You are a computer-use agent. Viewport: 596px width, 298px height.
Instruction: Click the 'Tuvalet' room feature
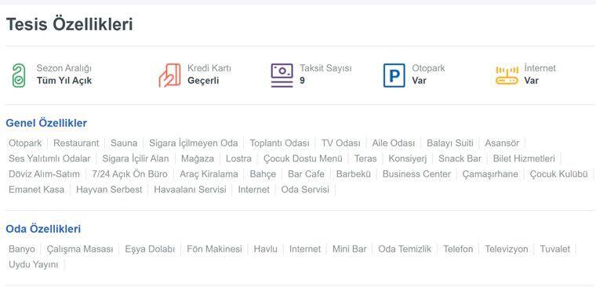click(x=555, y=249)
